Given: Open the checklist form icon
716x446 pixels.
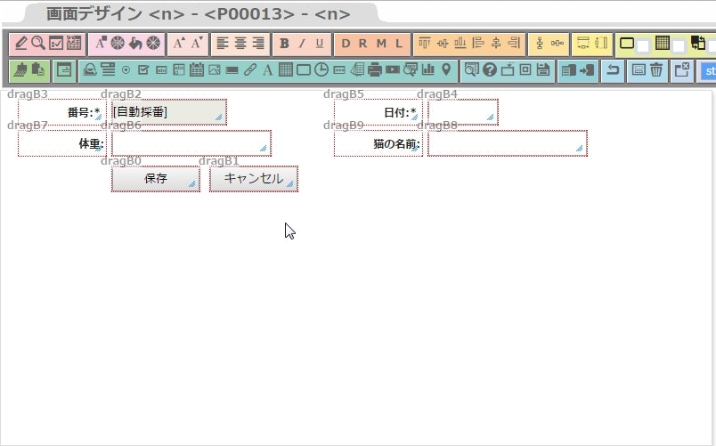Looking at the screenshot, I should (x=56, y=44).
